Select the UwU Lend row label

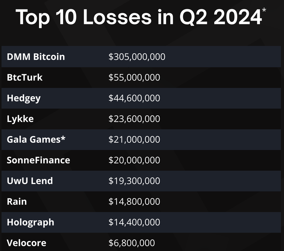point(30,181)
